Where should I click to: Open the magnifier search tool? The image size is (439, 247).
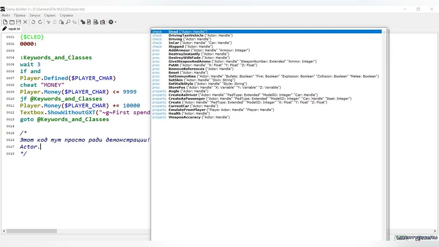tap(68, 22)
